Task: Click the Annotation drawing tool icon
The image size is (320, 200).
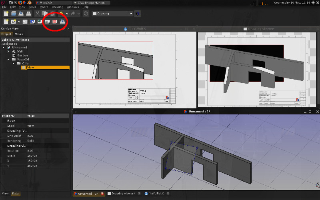Action: click(x=47, y=22)
